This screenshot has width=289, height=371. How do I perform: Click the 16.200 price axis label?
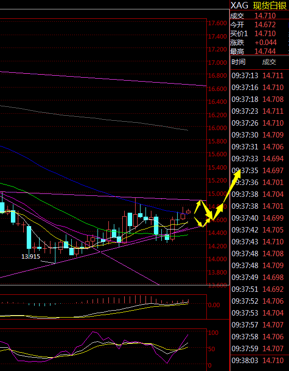point(217,115)
